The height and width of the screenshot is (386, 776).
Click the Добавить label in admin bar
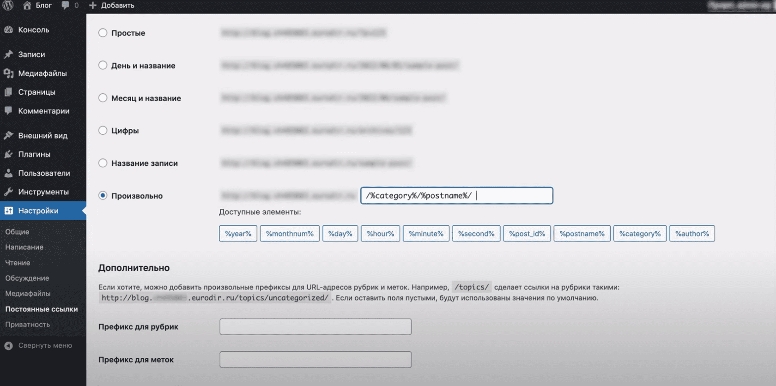pyautogui.click(x=118, y=5)
